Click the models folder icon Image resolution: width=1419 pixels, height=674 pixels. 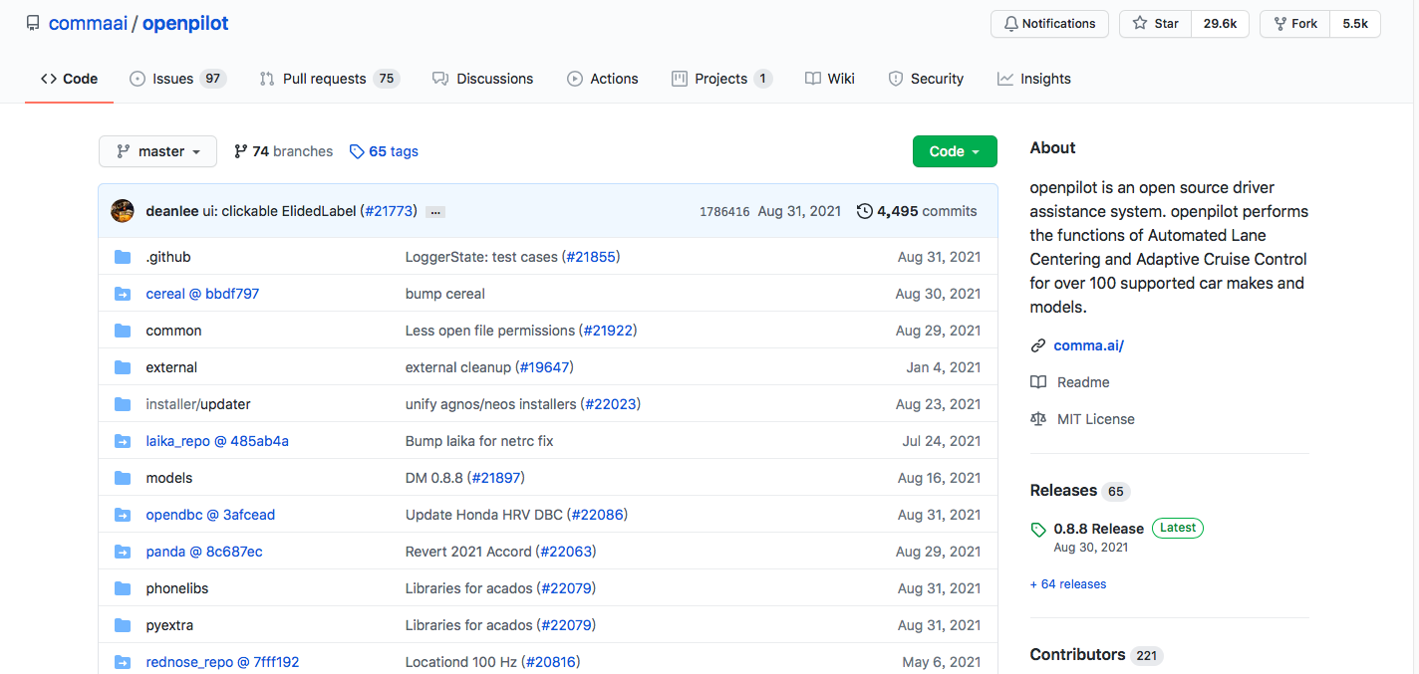pos(123,478)
